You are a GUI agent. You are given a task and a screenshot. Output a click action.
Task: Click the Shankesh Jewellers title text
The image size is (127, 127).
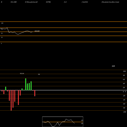click(x=110, y=2)
